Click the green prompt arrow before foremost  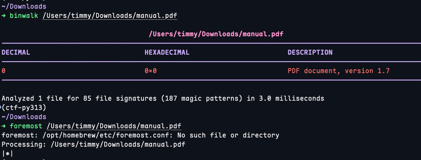tap(4, 126)
